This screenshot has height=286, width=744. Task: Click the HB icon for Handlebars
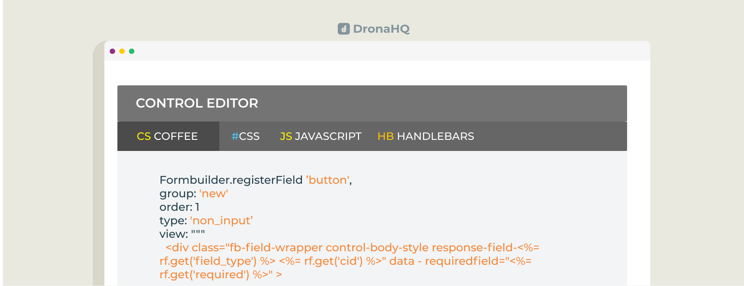click(x=386, y=136)
